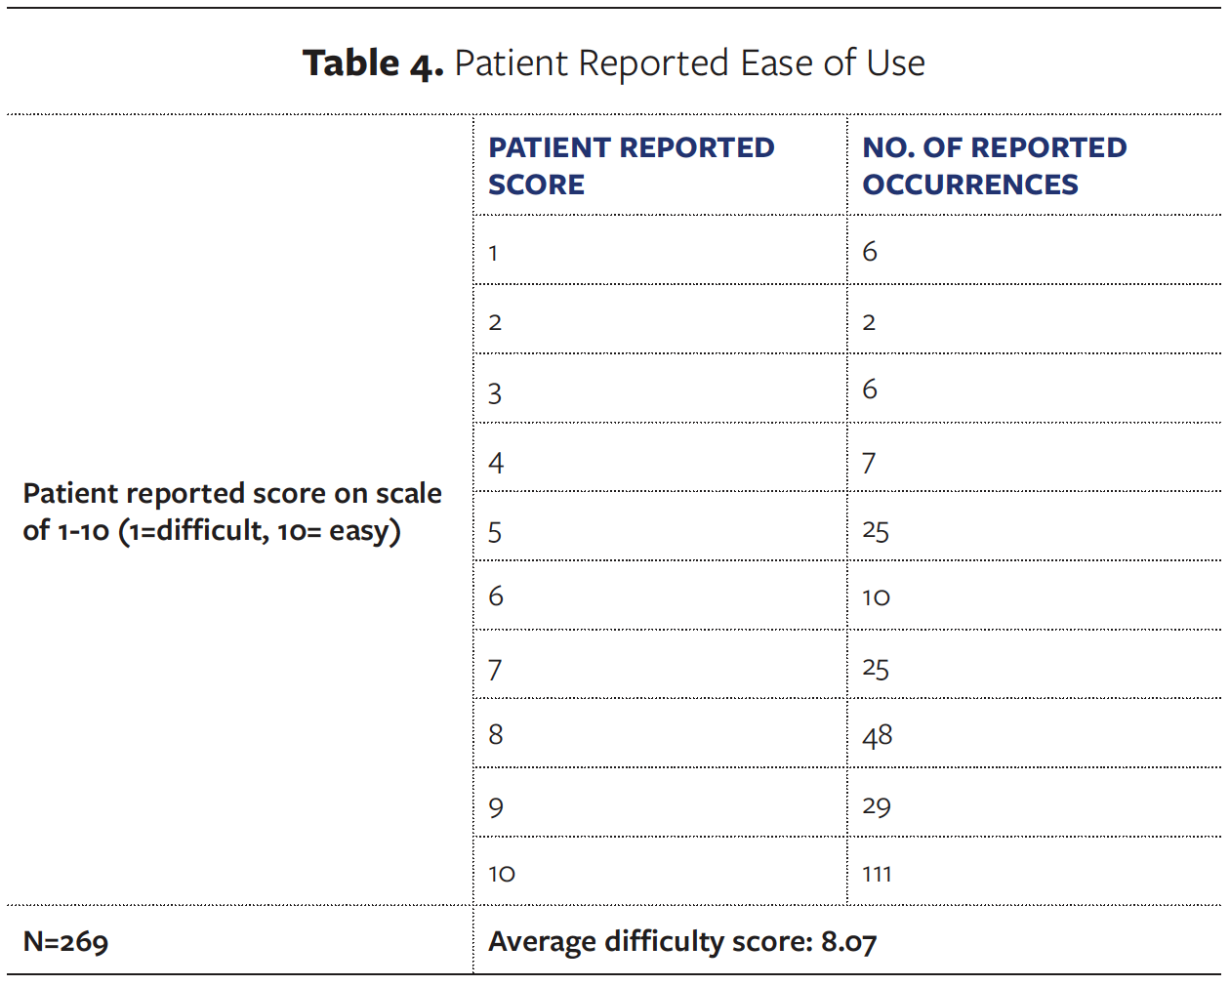Click the patient score cell showing 9
The width and height of the screenshot is (1230, 986).
(x=496, y=807)
